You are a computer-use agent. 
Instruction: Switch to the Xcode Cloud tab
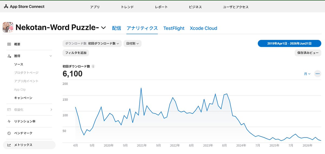[x=203, y=28]
